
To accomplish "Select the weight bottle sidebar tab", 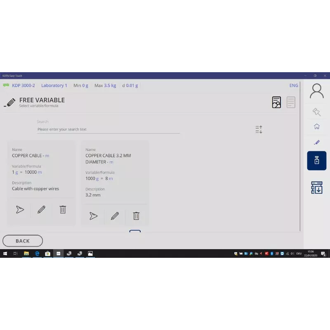I will click(x=316, y=160).
